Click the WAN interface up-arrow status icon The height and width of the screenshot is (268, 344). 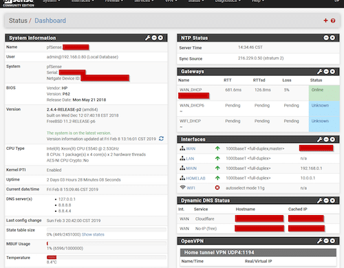(x=217, y=148)
